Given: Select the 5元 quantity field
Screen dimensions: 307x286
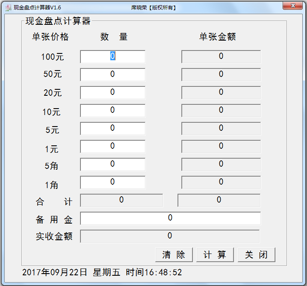Looking at the screenshot, I should (112, 128).
